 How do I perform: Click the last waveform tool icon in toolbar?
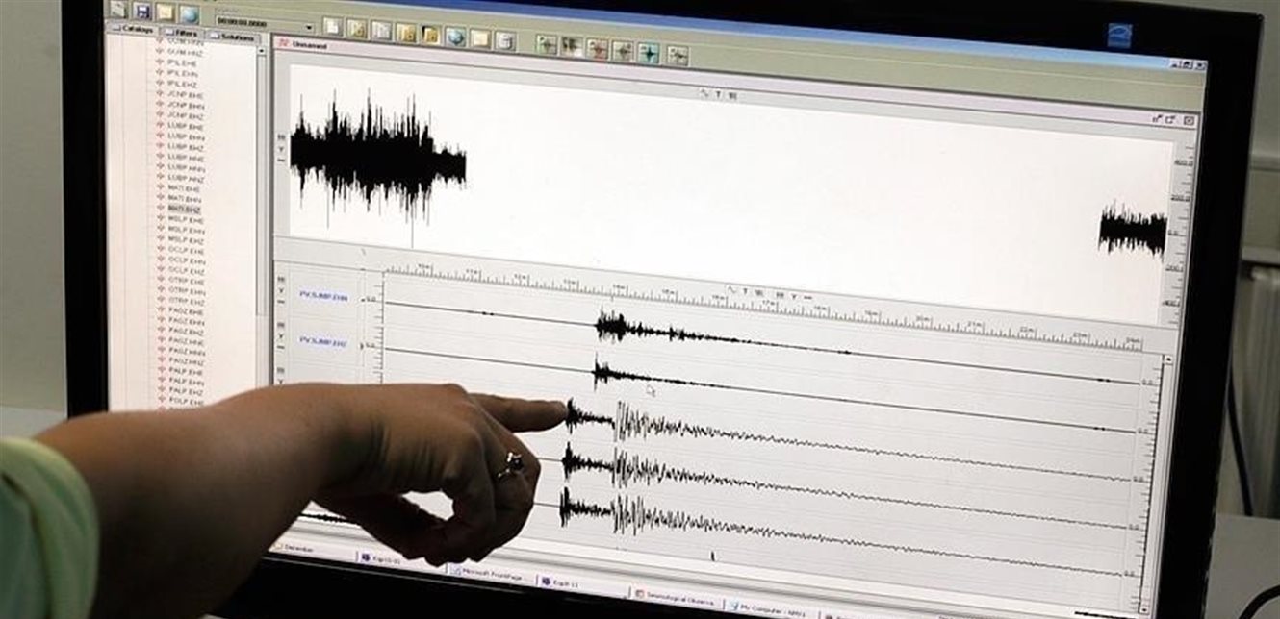point(678,56)
